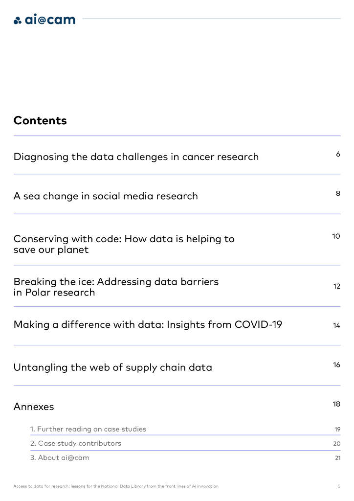Open 'Untangling the web of supply chain data'

pos(113,367)
